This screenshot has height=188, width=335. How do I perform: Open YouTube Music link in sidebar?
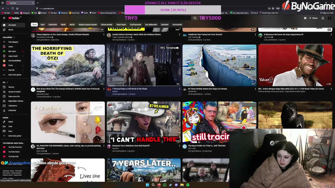coord(14,152)
